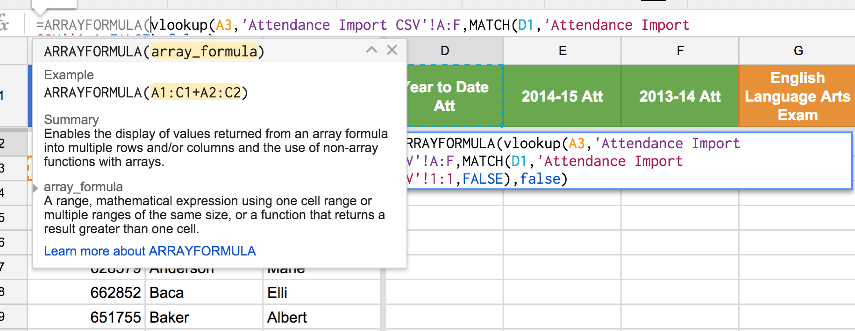Open Learn more about ARRAYFORMULA link
Screen dimensions: 855x331
pyautogui.click(x=150, y=251)
